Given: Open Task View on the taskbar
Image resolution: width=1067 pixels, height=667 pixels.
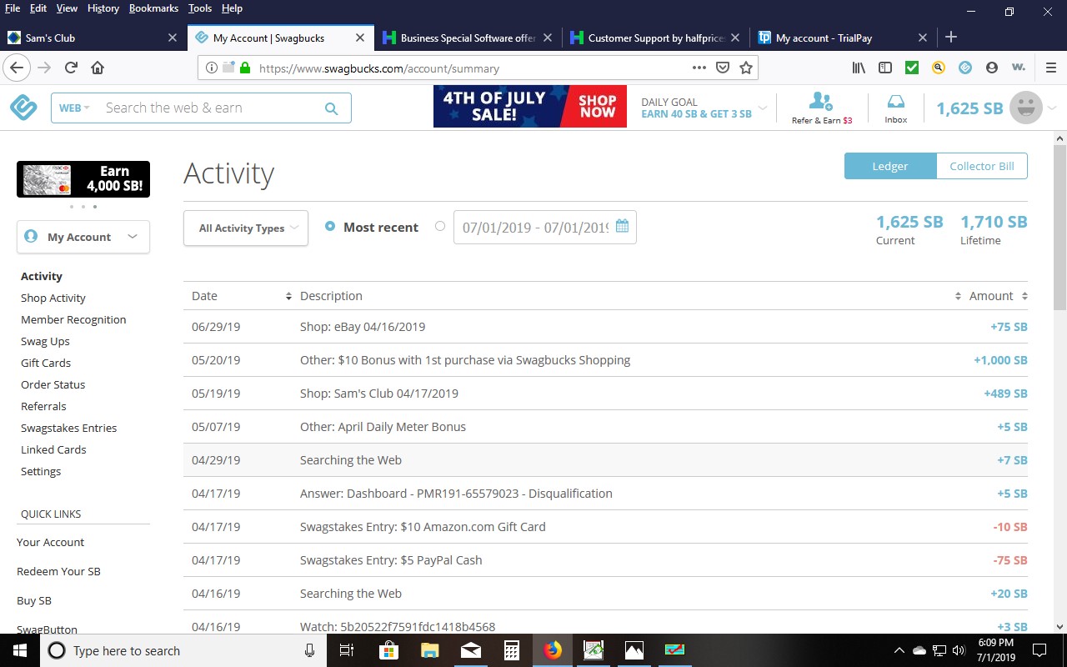Looking at the screenshot, I should 347,650.
